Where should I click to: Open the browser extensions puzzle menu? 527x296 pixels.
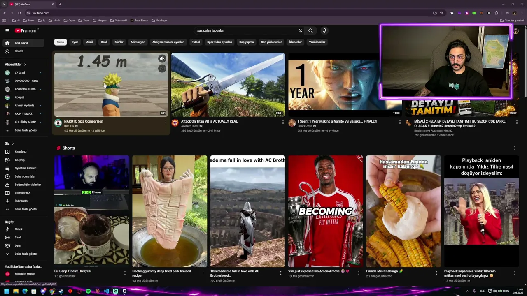496,13
